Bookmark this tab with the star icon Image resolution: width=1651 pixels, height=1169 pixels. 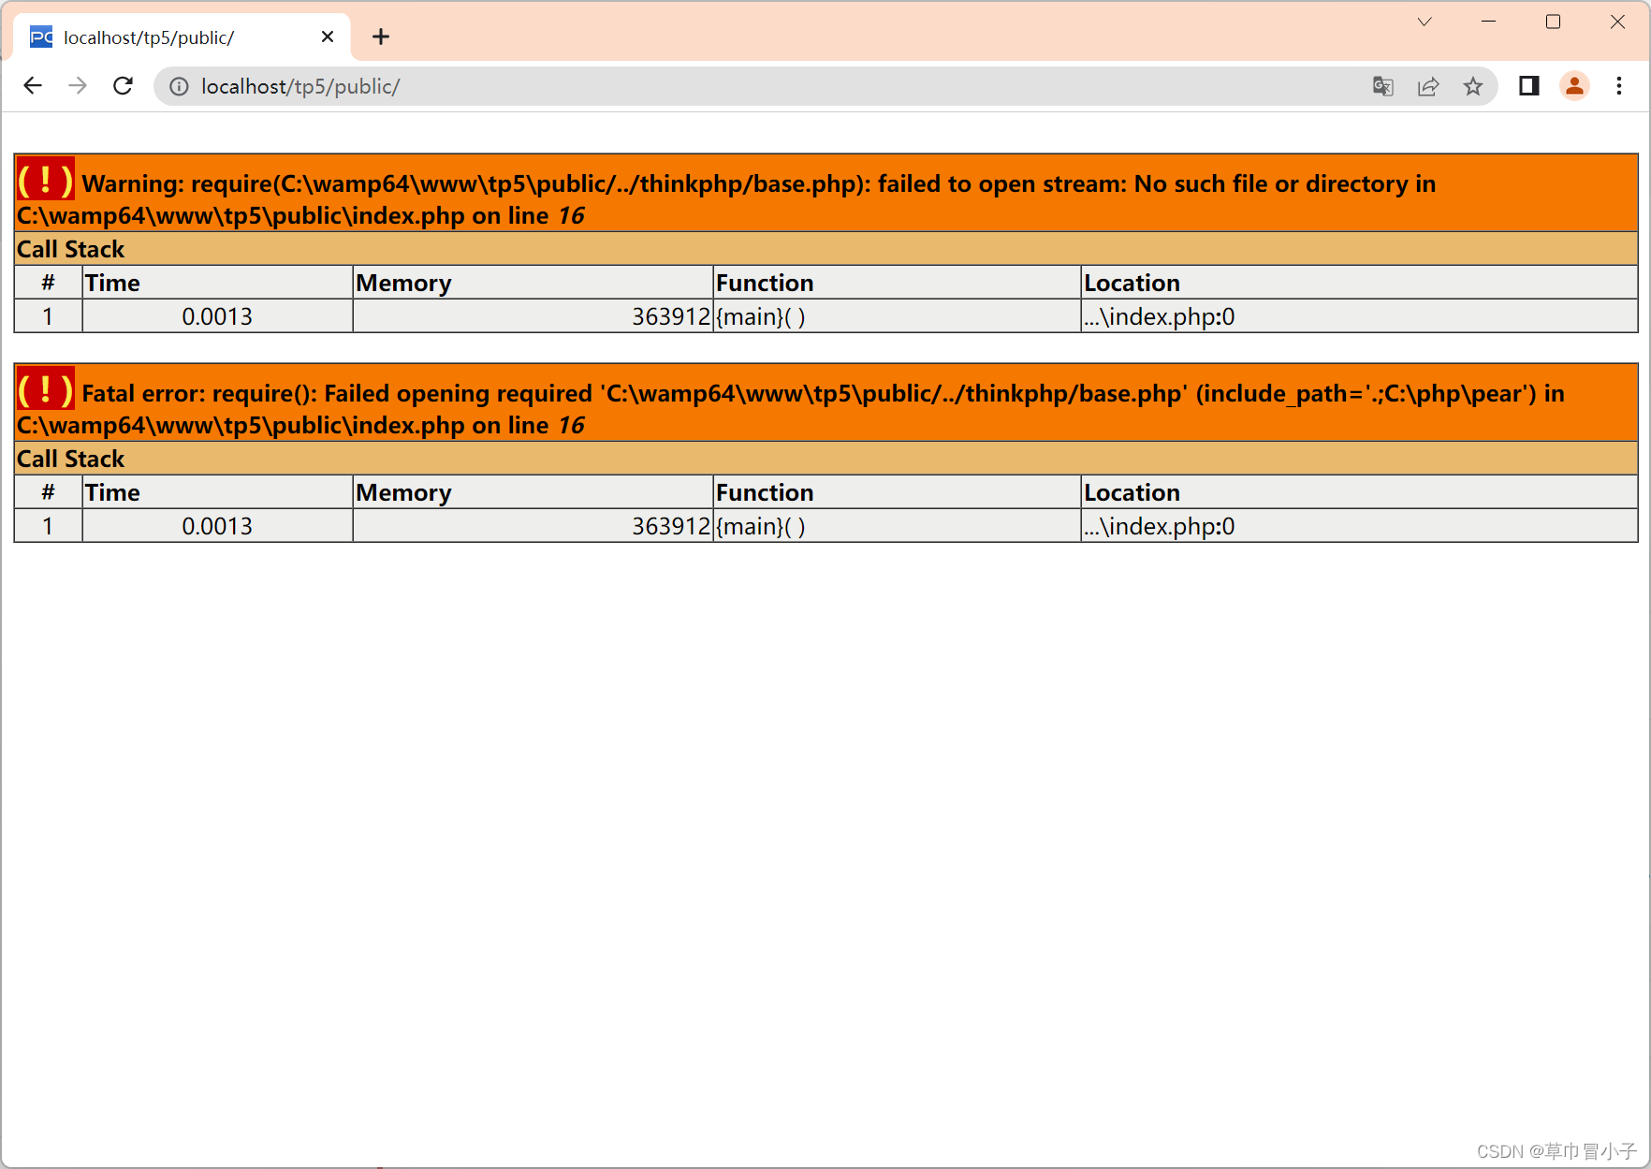1473,86
